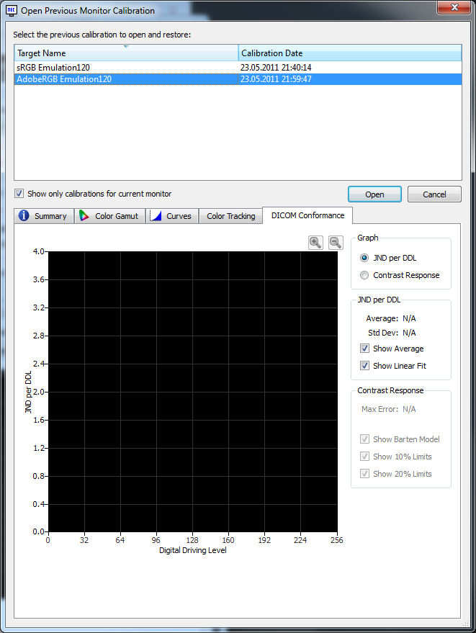Toggle Show only calibrations for current monitor
The height and width of the screenshot is (633, 476).
pyautogui.click(x=19, y=194)
